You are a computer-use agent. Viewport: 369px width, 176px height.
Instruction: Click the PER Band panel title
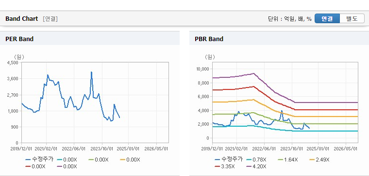(19, 39)
